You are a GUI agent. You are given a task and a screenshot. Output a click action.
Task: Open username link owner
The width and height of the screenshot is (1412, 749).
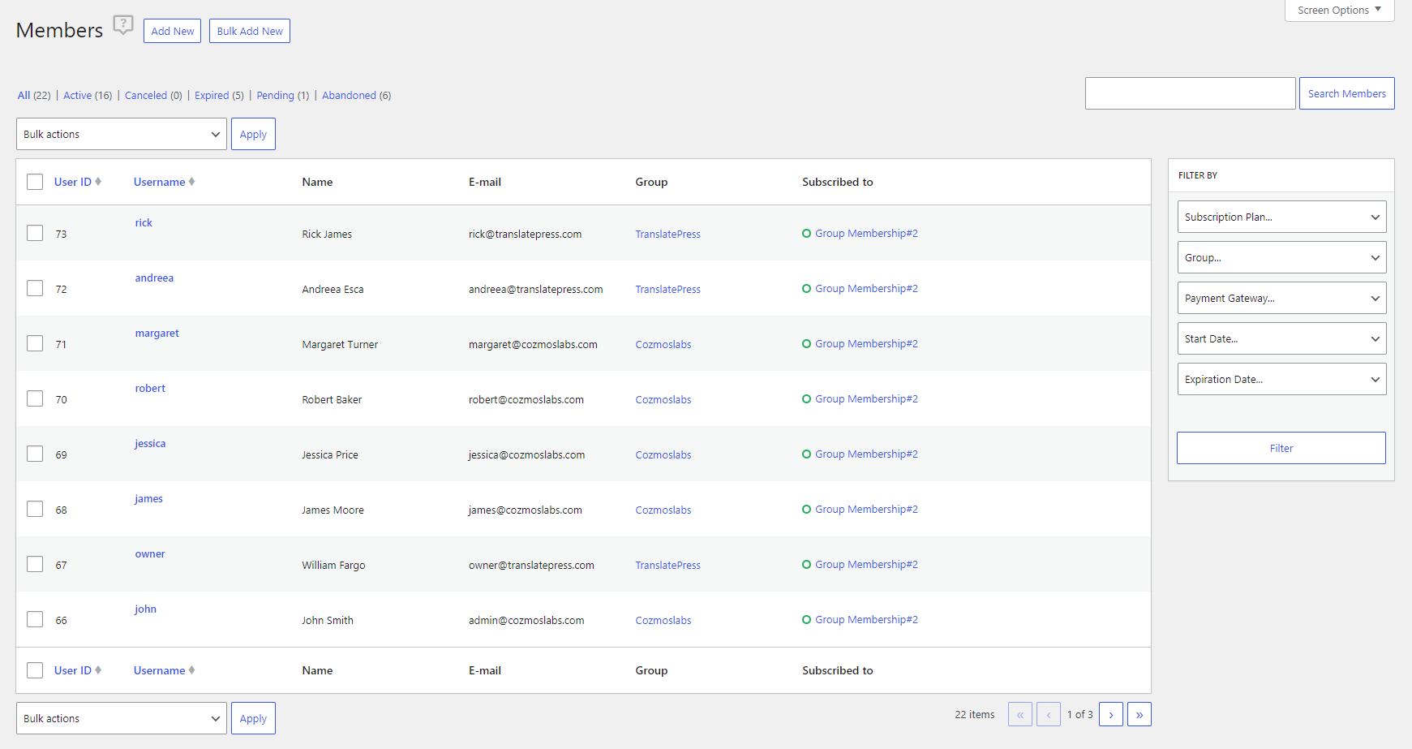(x=150, y=553)
